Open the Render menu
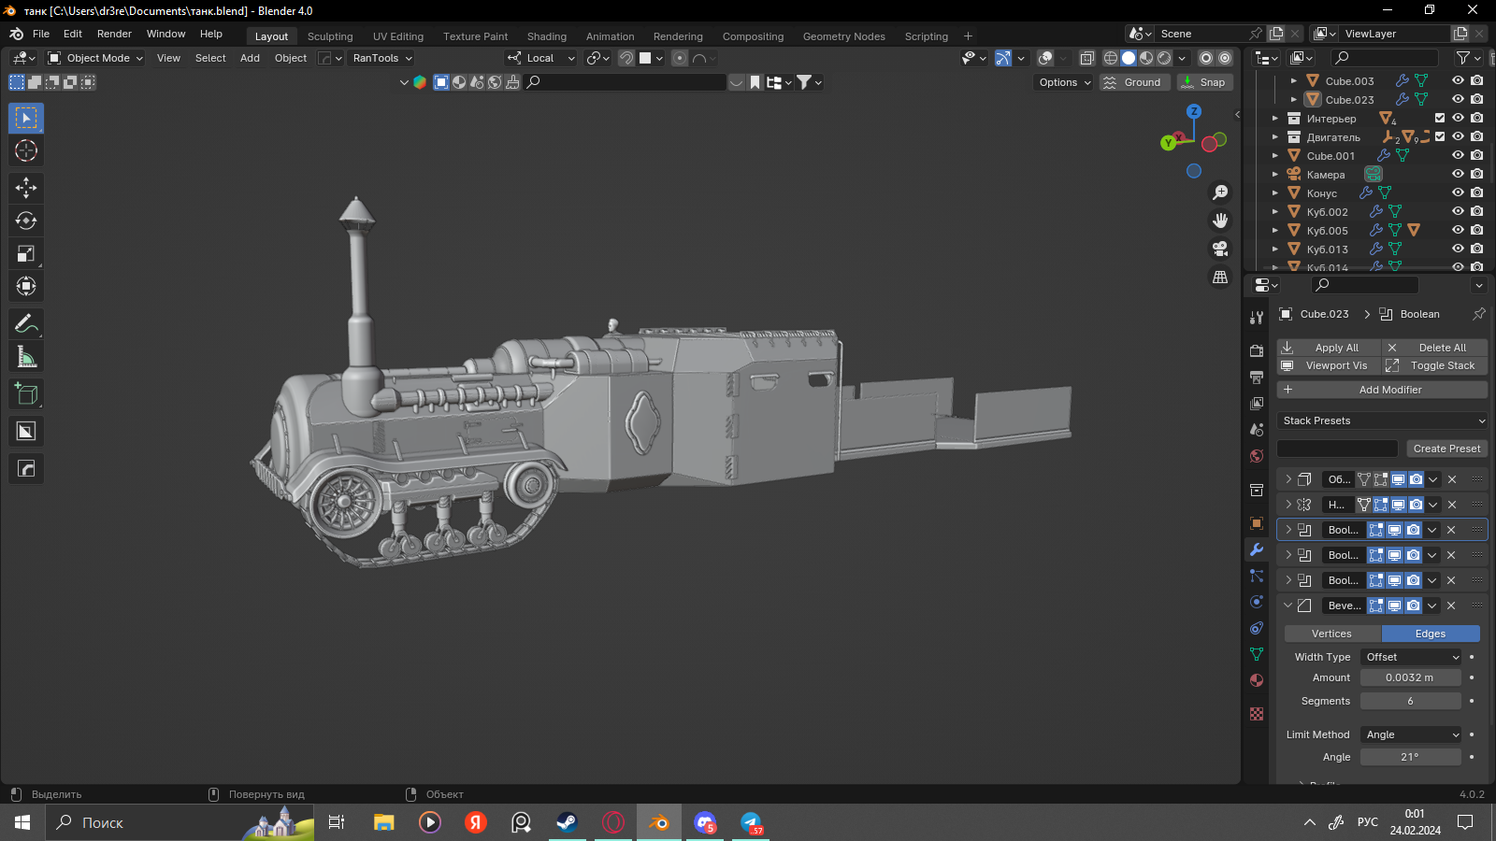 coord(114,34)
